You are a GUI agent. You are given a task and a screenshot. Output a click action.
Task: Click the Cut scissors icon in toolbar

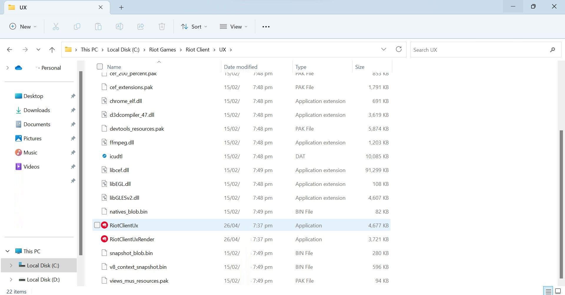point(56,27)
